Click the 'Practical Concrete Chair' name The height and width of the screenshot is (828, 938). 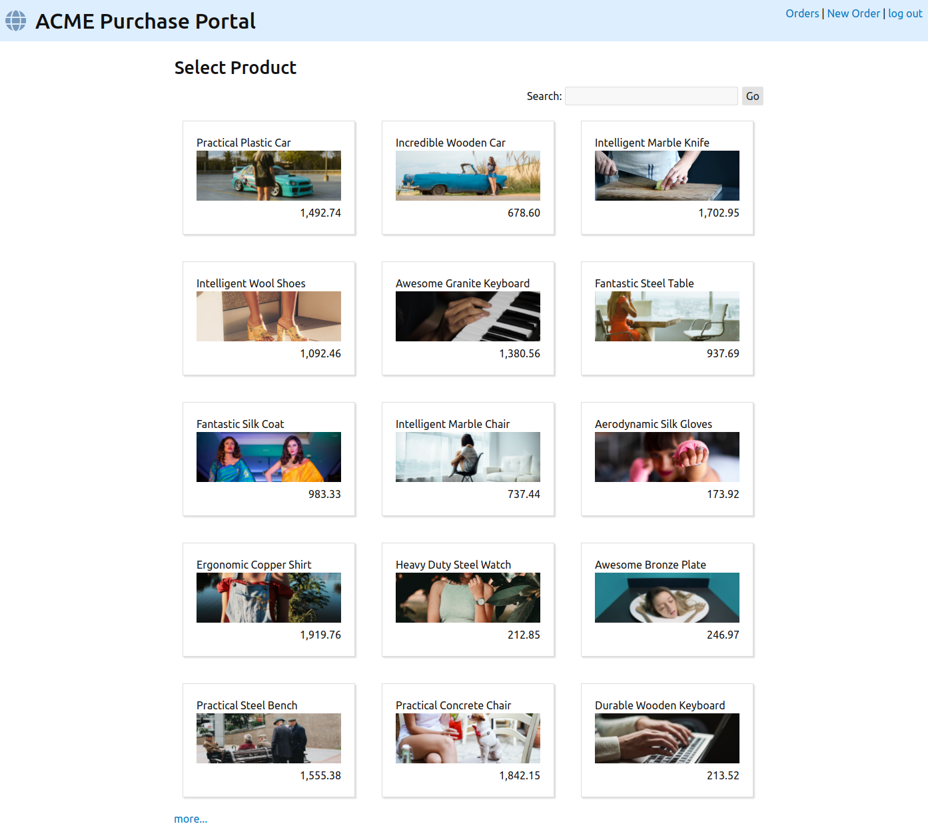(453, 705)
